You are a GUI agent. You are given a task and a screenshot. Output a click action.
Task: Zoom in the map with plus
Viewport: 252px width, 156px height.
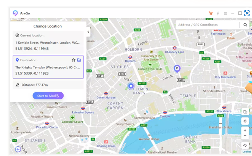click(x=245, y=130)
